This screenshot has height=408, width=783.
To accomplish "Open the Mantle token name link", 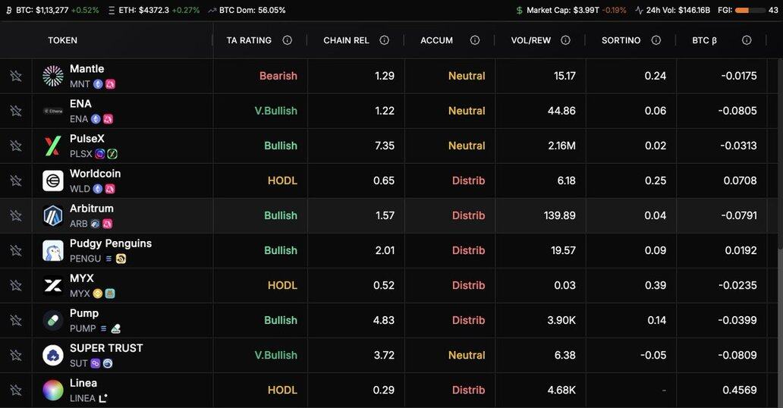I will [x=87, y=69].
